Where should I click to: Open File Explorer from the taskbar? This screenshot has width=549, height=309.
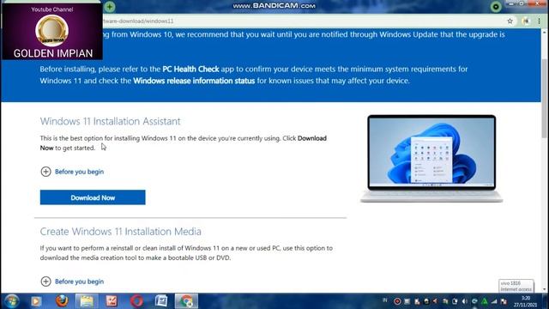tap(87, 301)
